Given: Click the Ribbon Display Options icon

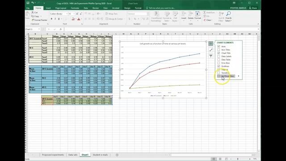Looking at the screenshot, I should (234, 3).
